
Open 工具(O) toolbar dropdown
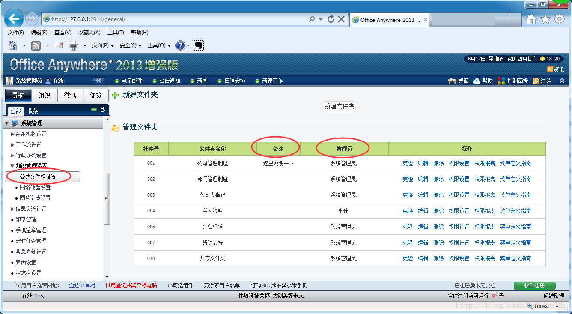tap(159, 45)
